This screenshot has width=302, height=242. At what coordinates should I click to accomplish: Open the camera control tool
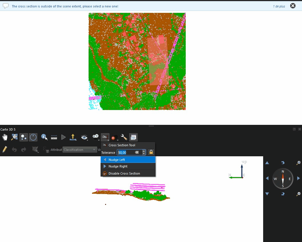(x=95, y=137)
